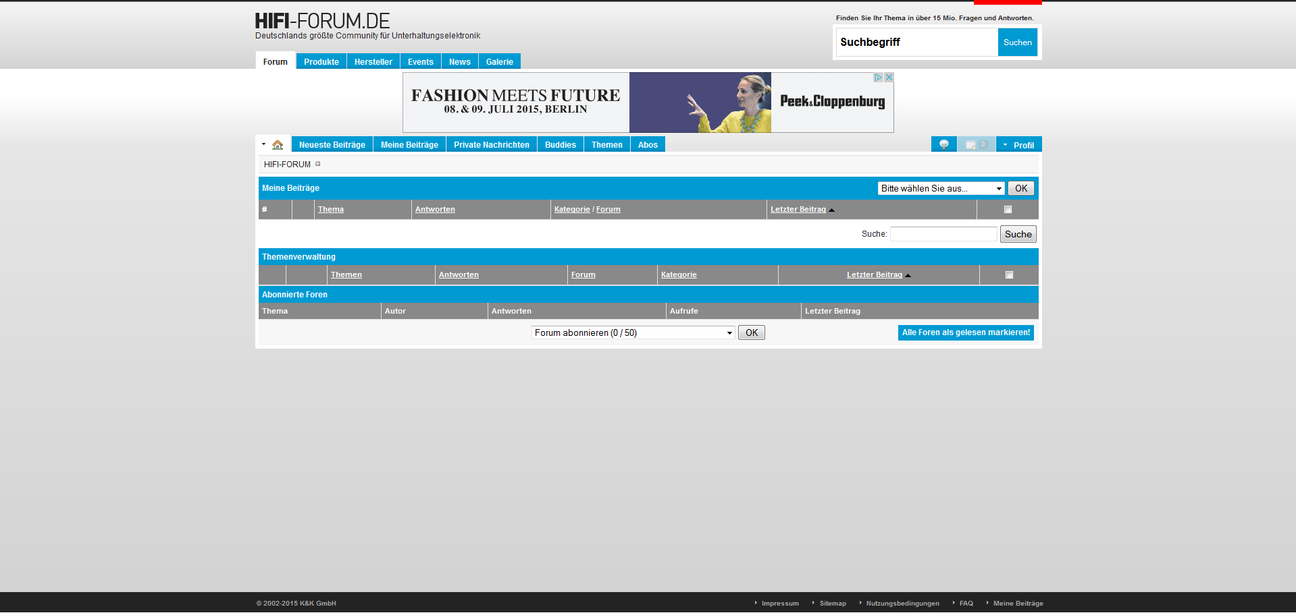Click the AdChoices triangle icon on the banner
1296x613 pixels.
coord(878,78)
